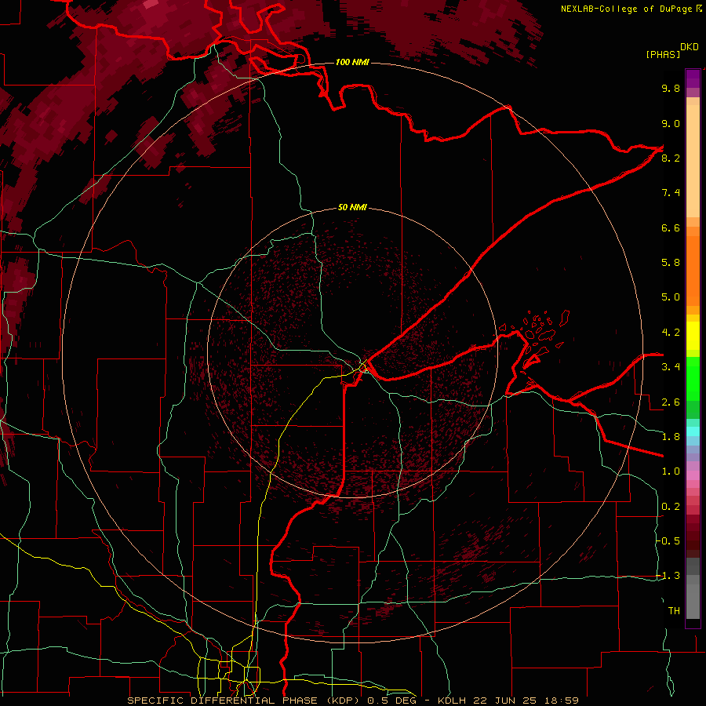Click the cyan color band beside 1.8
This screenshot has width=706, height=706.
[x=693, y=431]
